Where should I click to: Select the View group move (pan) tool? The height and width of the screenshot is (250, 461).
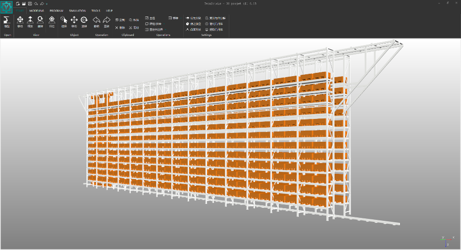(20, 22)
